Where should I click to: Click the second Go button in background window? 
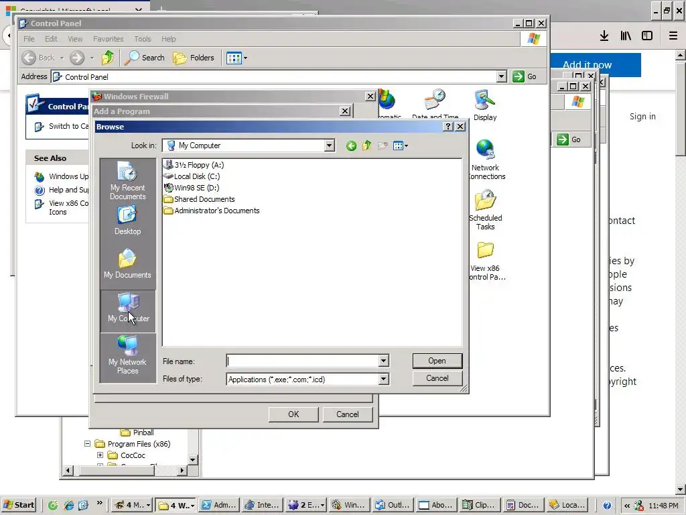pos(569,139)
